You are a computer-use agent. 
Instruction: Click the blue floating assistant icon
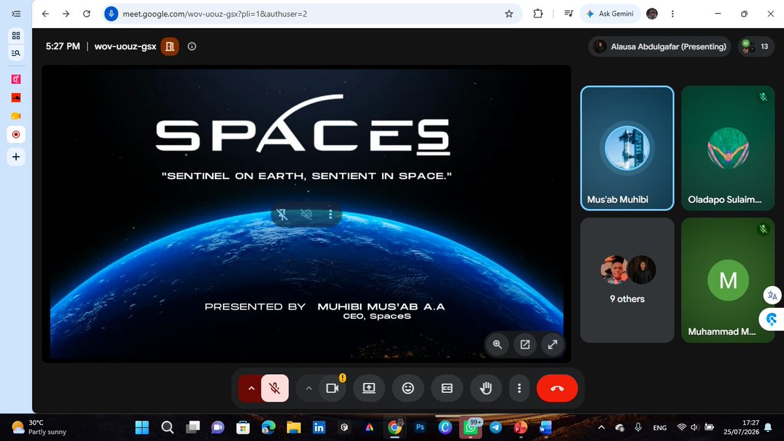(x=772, y=319)
